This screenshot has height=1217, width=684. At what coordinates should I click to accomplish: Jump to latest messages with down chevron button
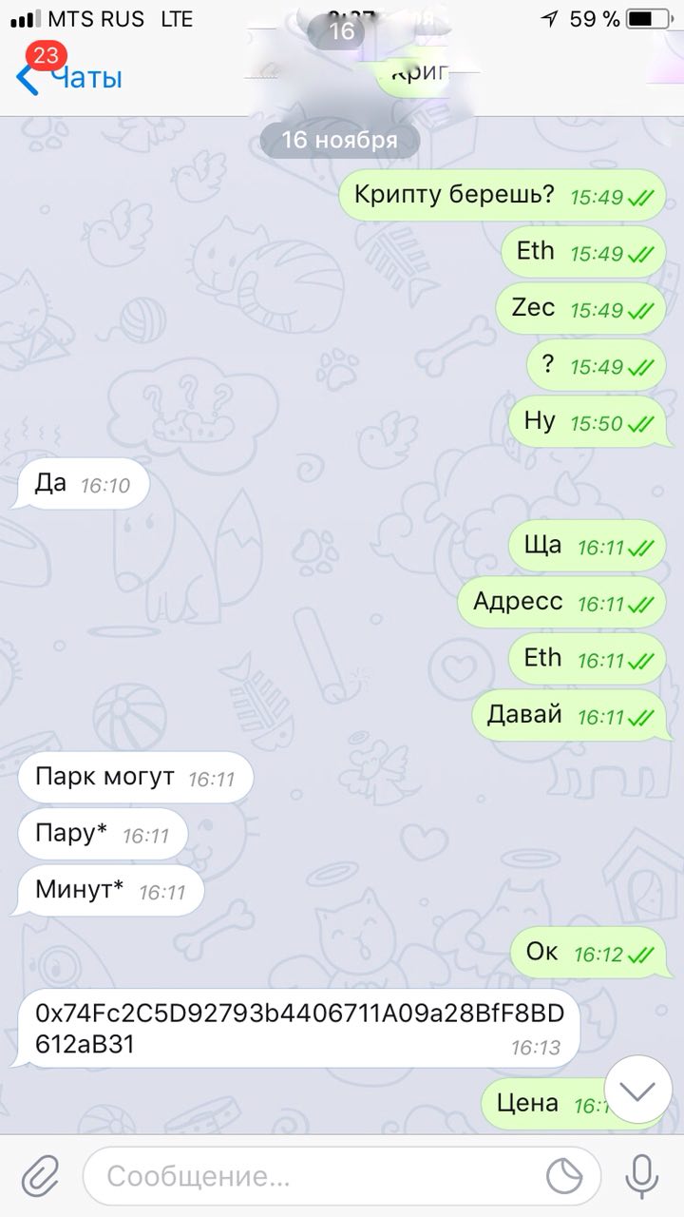pos(637,1091)
